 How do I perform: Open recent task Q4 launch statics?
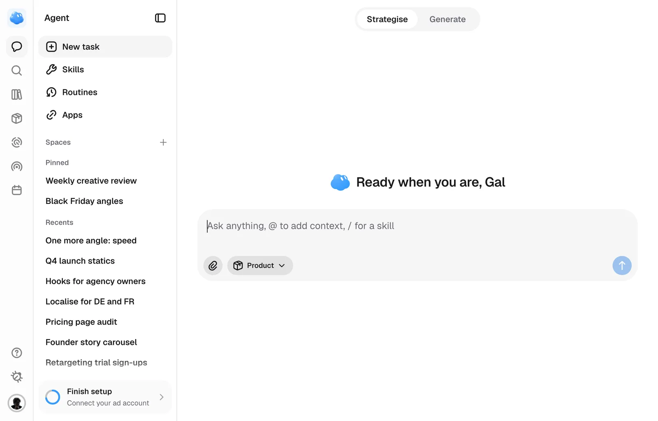[x=105, y=261]
